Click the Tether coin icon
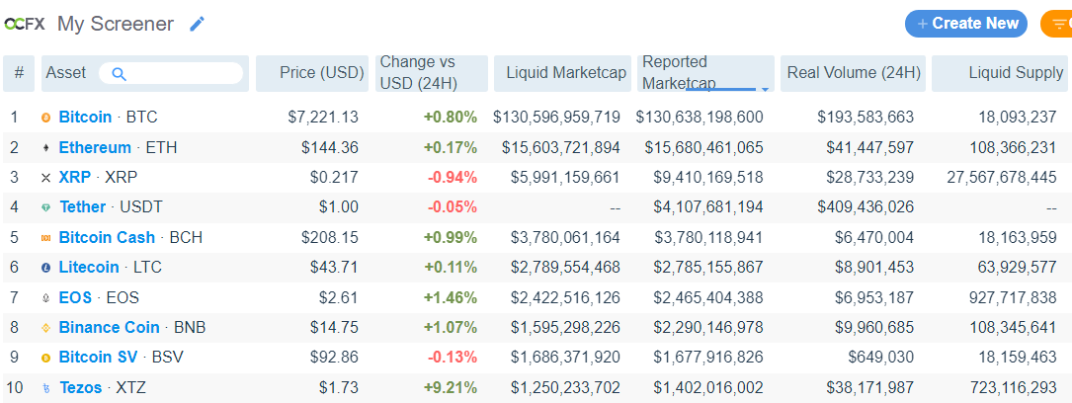The height and width of the screenshot is (403, 1072). 46,207
